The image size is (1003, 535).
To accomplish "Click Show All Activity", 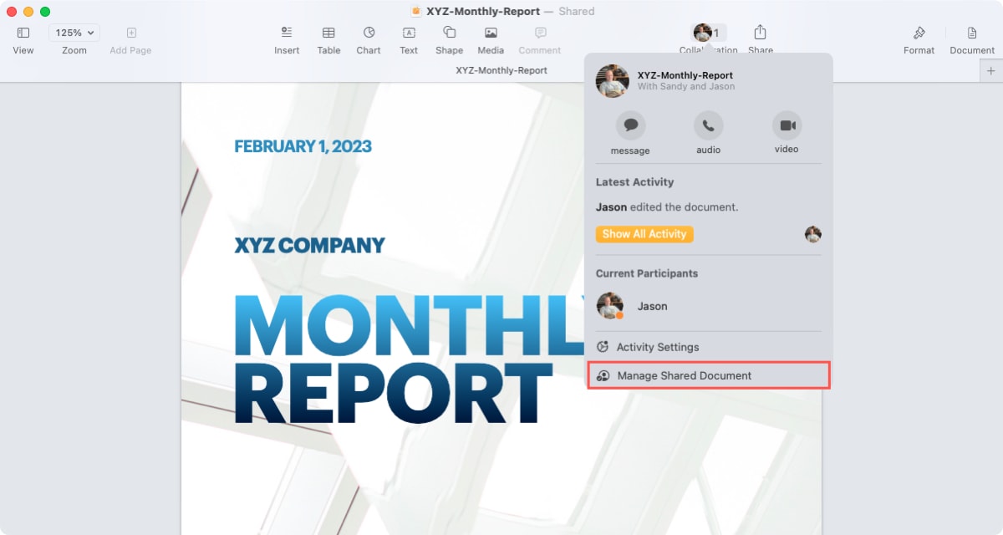I will [x=644, y=234].
